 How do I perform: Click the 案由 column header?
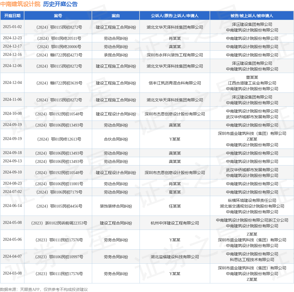(x=116, y=16)
